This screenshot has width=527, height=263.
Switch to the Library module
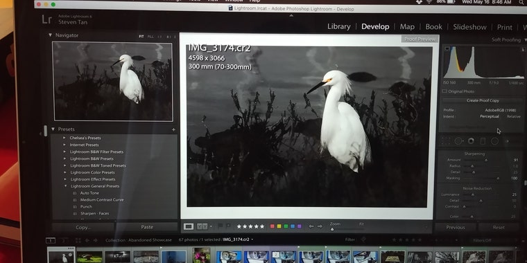tap(339, 27)
